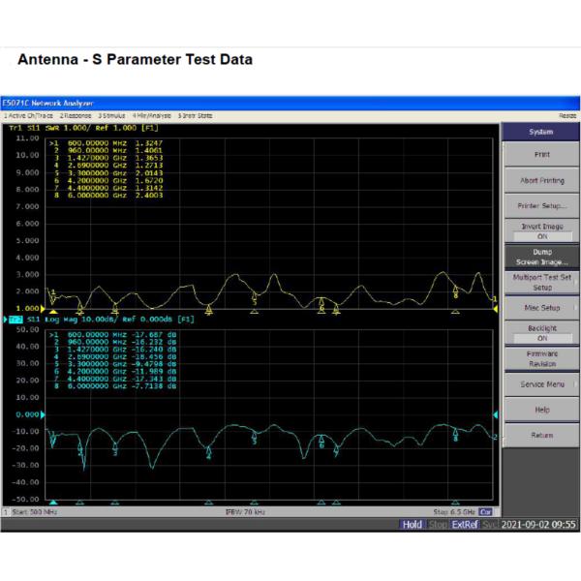Open the Printer Setup dialog
Image resolution: width=581 pixels, height=581 pixels.
point(541,206)
